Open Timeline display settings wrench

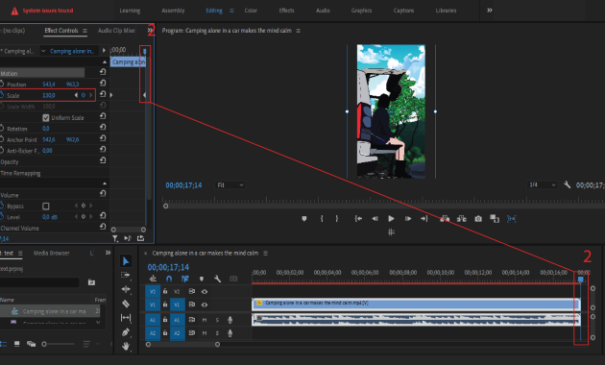coord(217,279)
